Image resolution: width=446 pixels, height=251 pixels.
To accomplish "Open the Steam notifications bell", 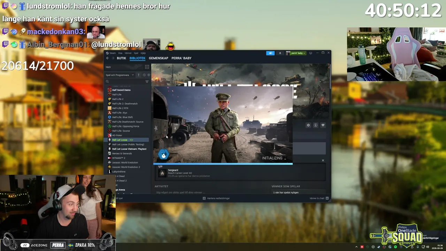I will [280, 53].
